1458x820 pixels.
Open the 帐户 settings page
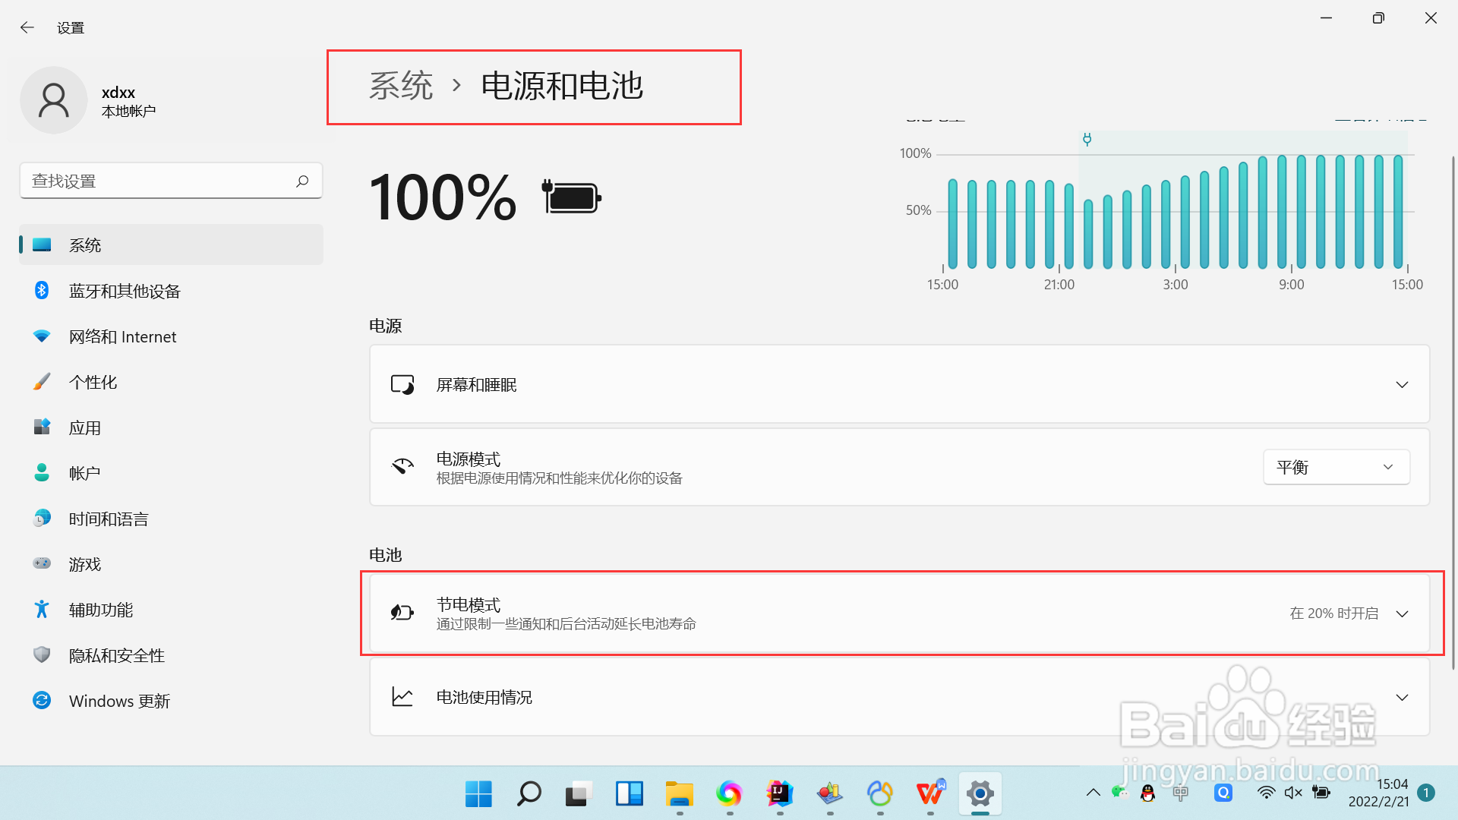coord(84,472)
